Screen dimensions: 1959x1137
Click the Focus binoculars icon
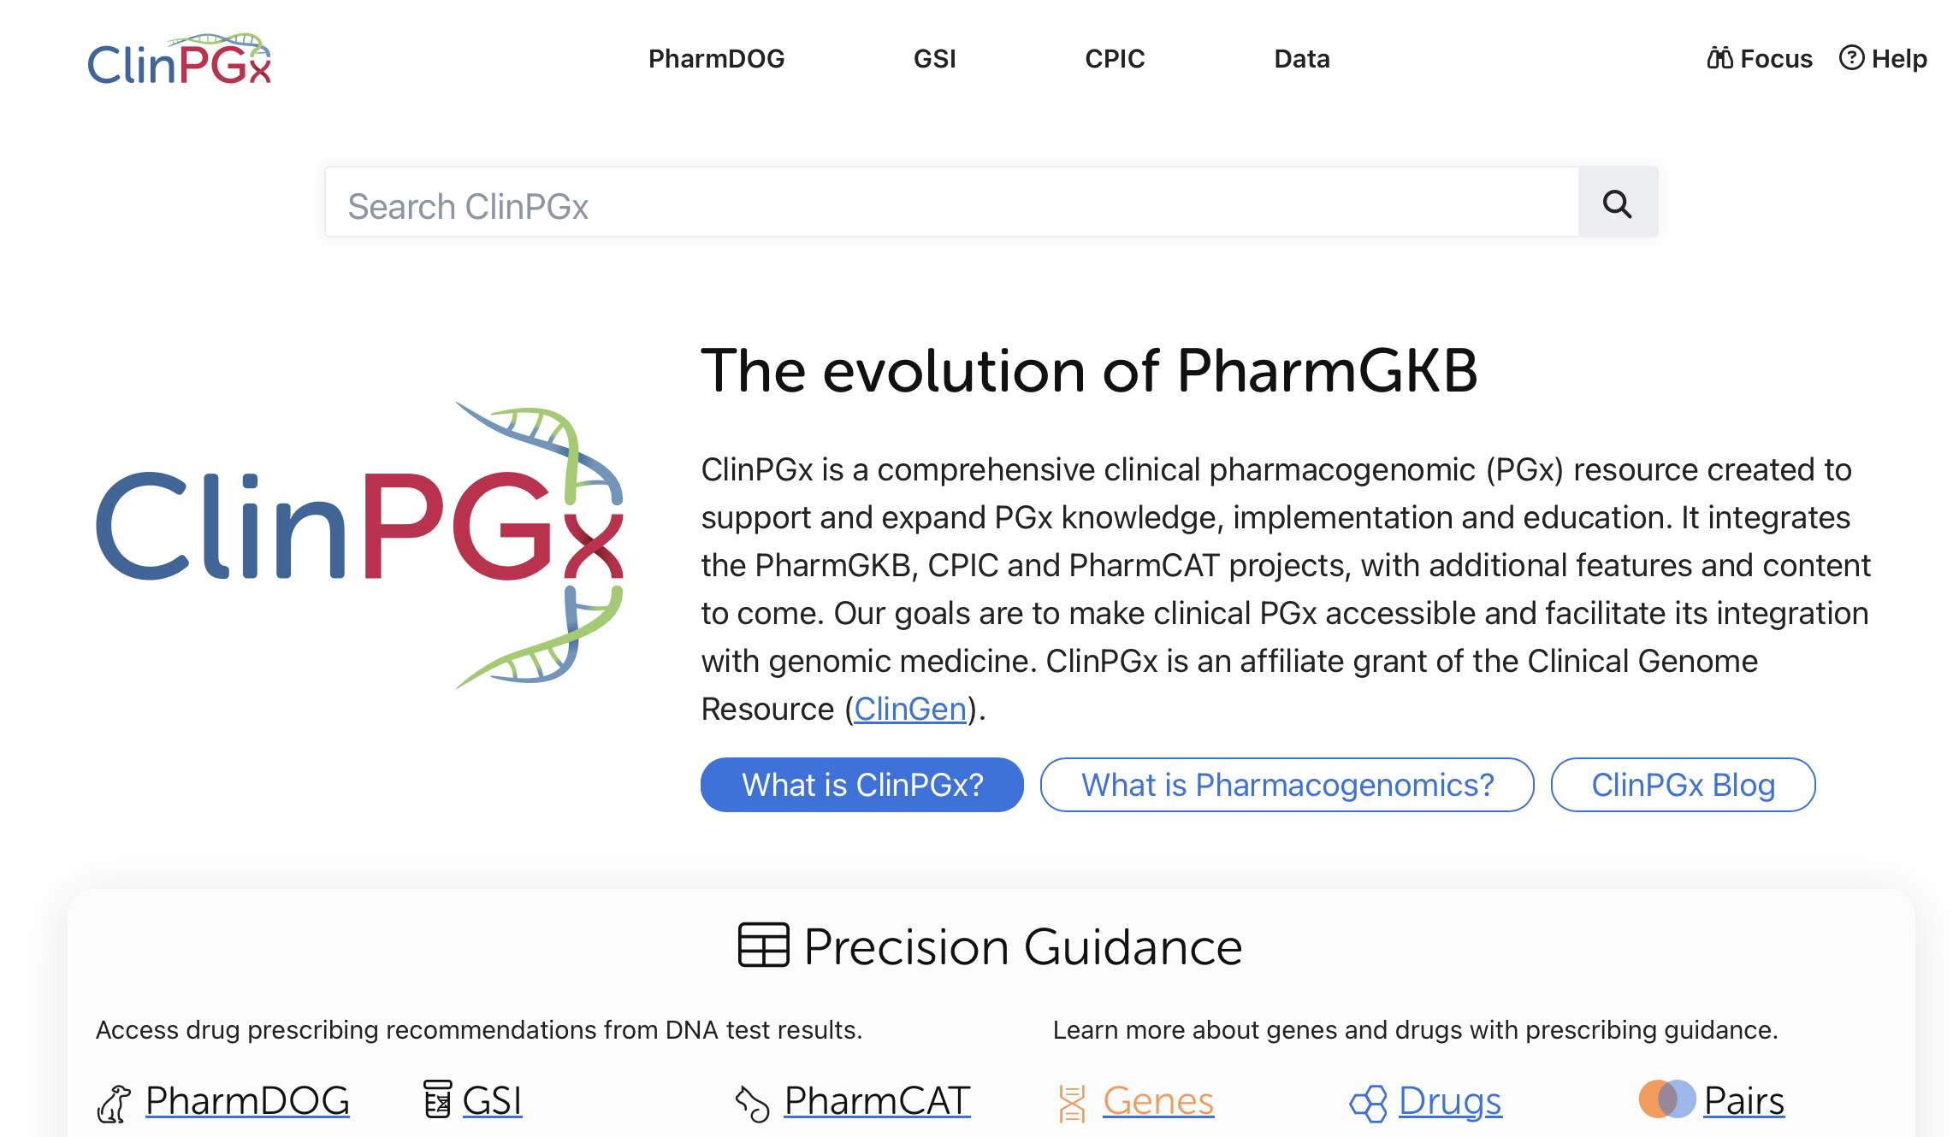pos(1720,58)
